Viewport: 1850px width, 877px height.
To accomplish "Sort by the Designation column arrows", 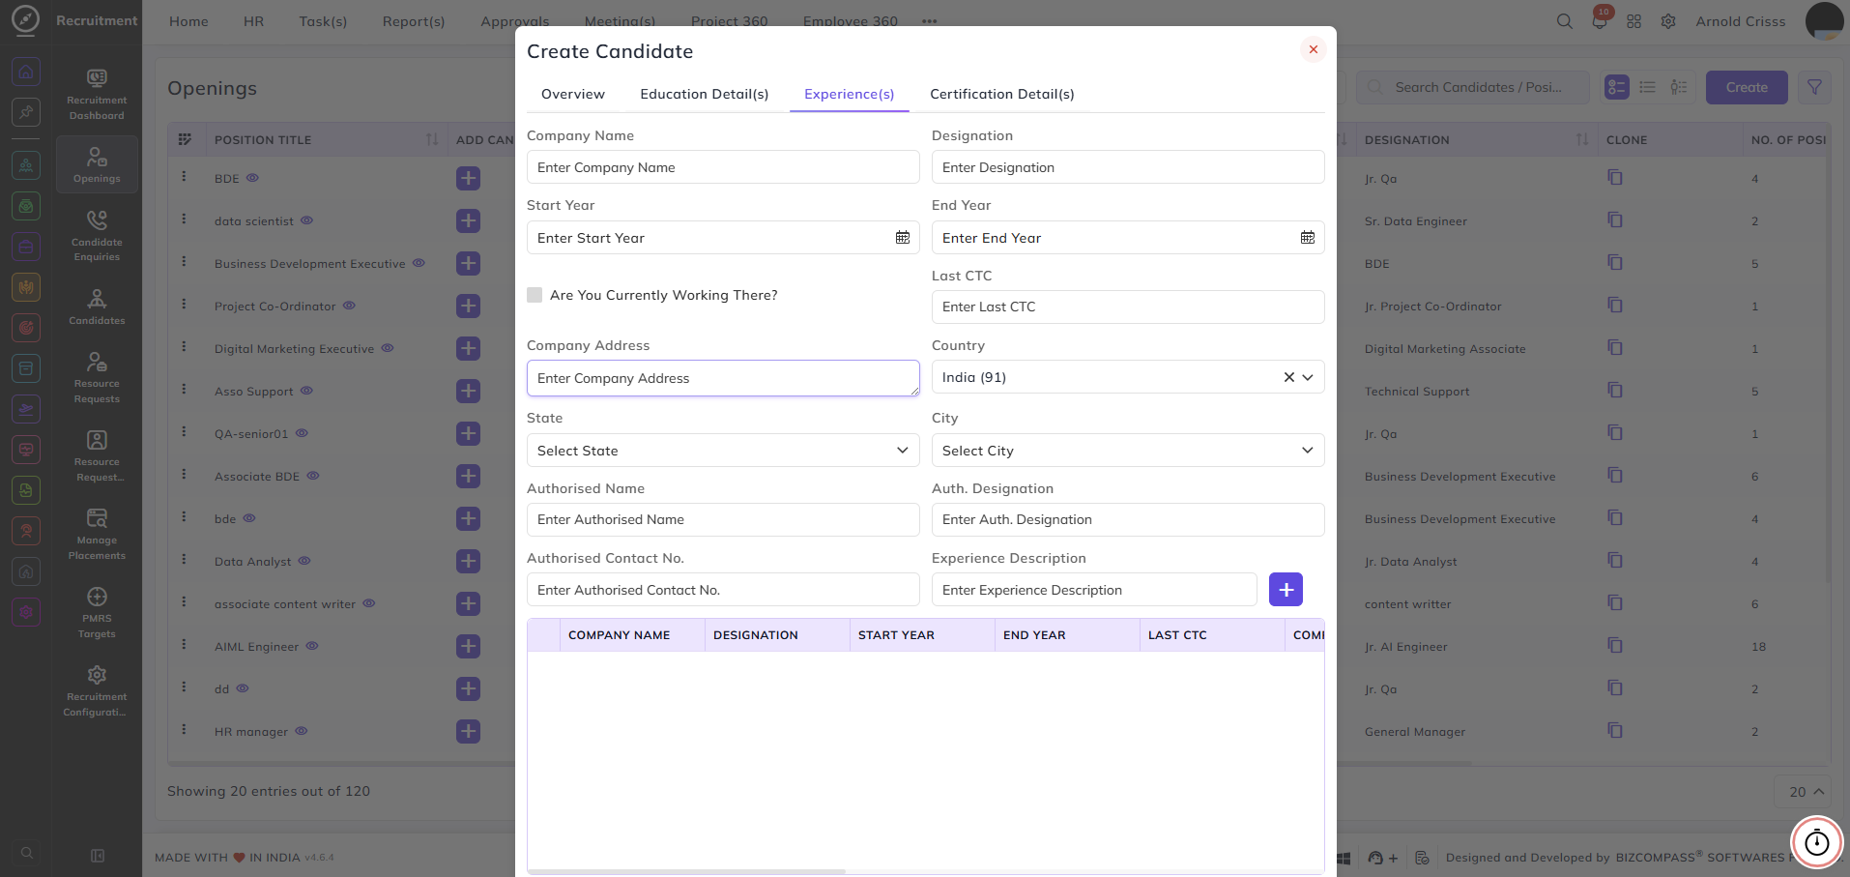I will click(x=1582, y=139).
